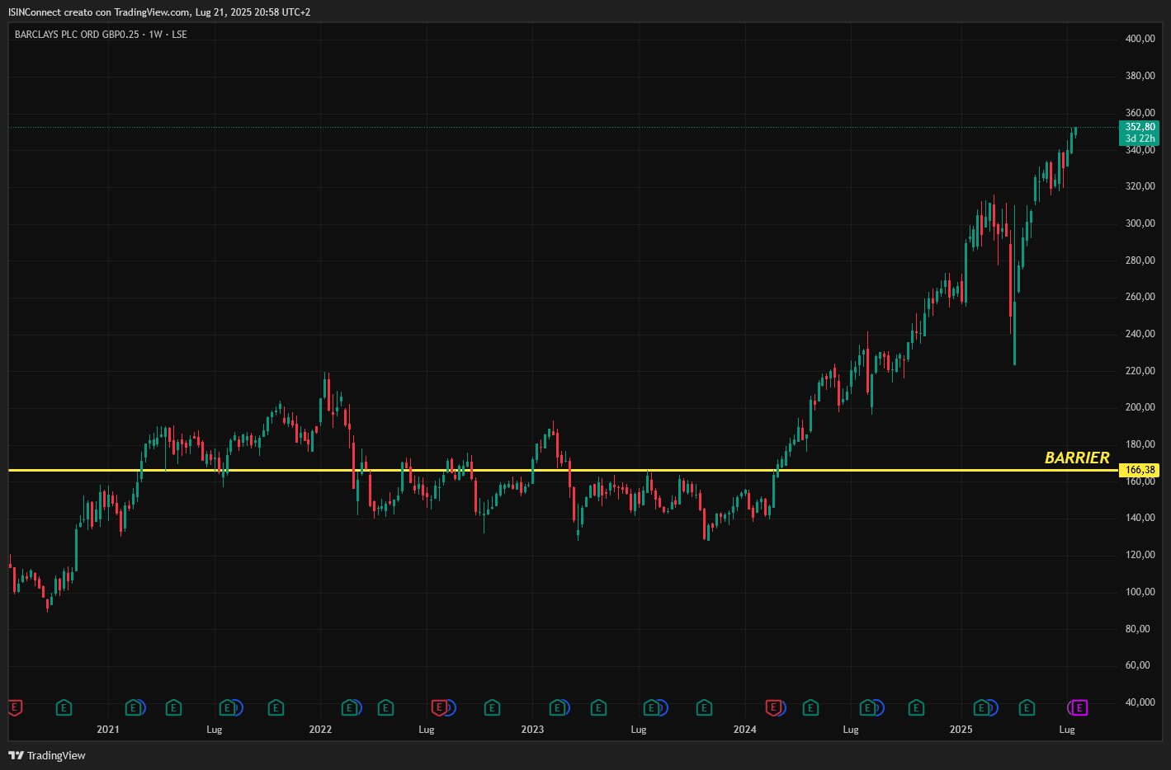Click the red earnings marker at chart's left edge
The height and width of the screenshot is (770, 1171).
14,707
